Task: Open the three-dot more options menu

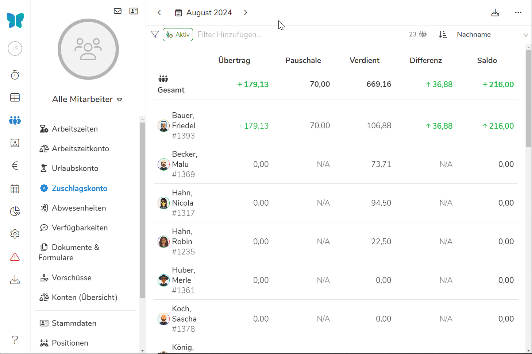Action: (518, 13)
